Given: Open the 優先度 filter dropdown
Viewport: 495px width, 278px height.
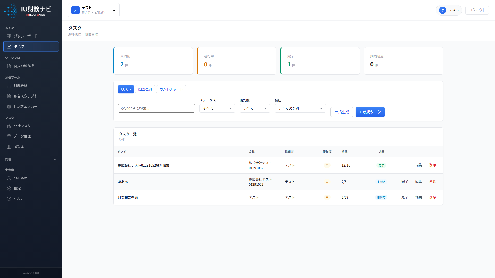Looking at the screenshot, I should pyautogui.click(x=255, y=108).
